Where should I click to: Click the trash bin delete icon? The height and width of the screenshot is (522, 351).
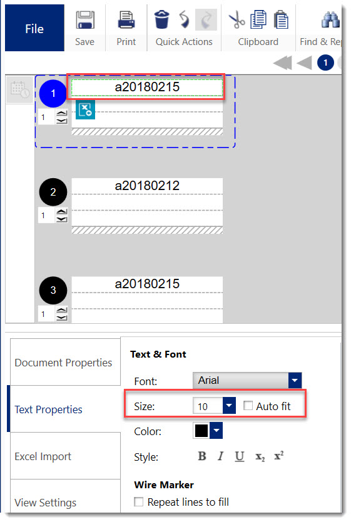(161, 19)
